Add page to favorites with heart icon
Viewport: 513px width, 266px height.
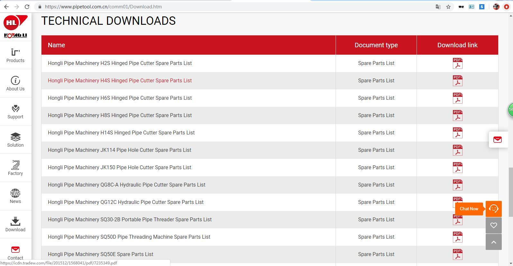(x=493, y=225)
